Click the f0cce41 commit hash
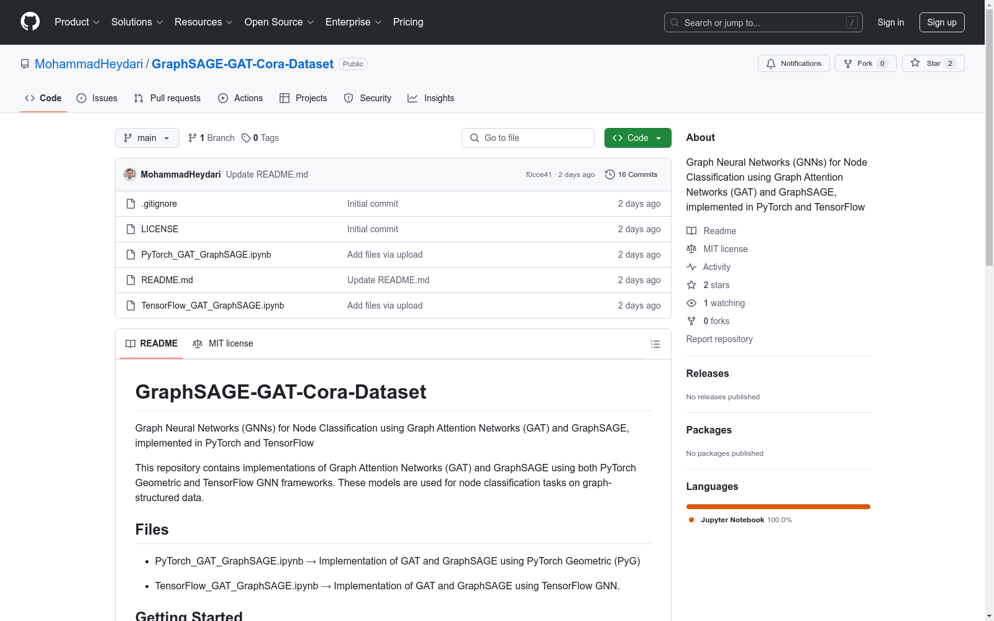 pos(539,175)
